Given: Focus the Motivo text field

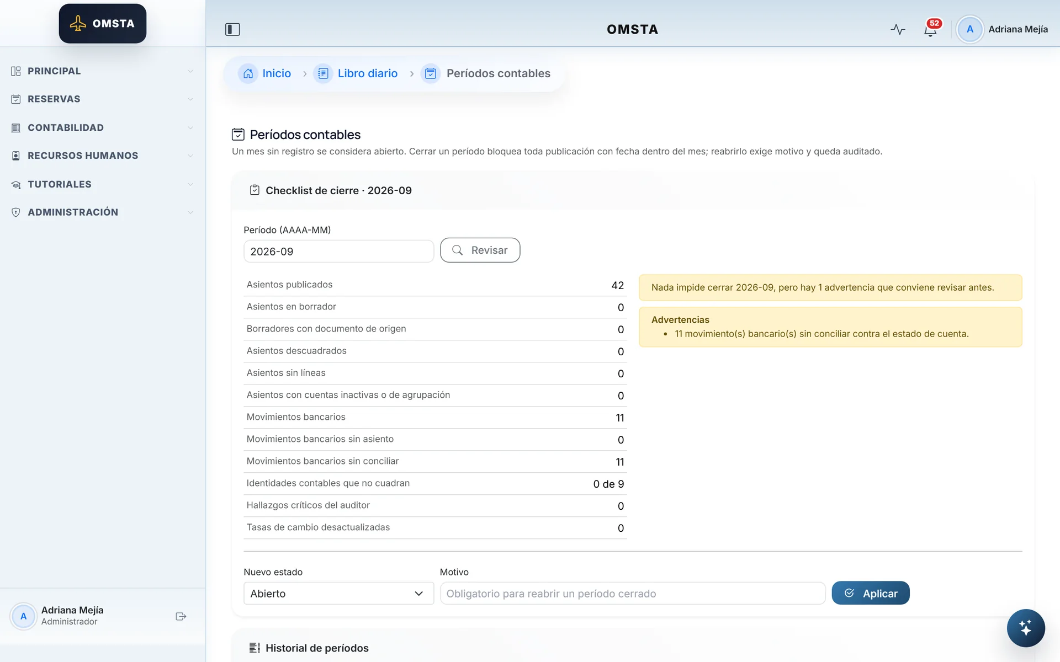Looking at the screenshot, I should pyautogui.click(x=632, y=594).
